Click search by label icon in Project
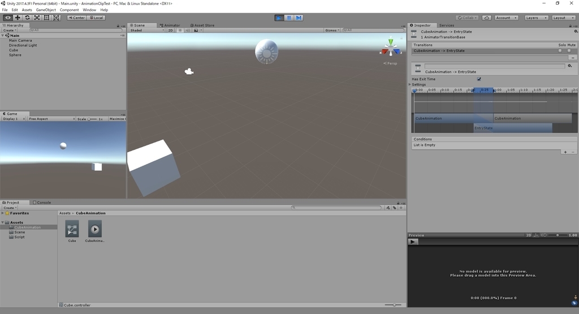Viewport: 579px width, 314px height. [x=394, y=208]
